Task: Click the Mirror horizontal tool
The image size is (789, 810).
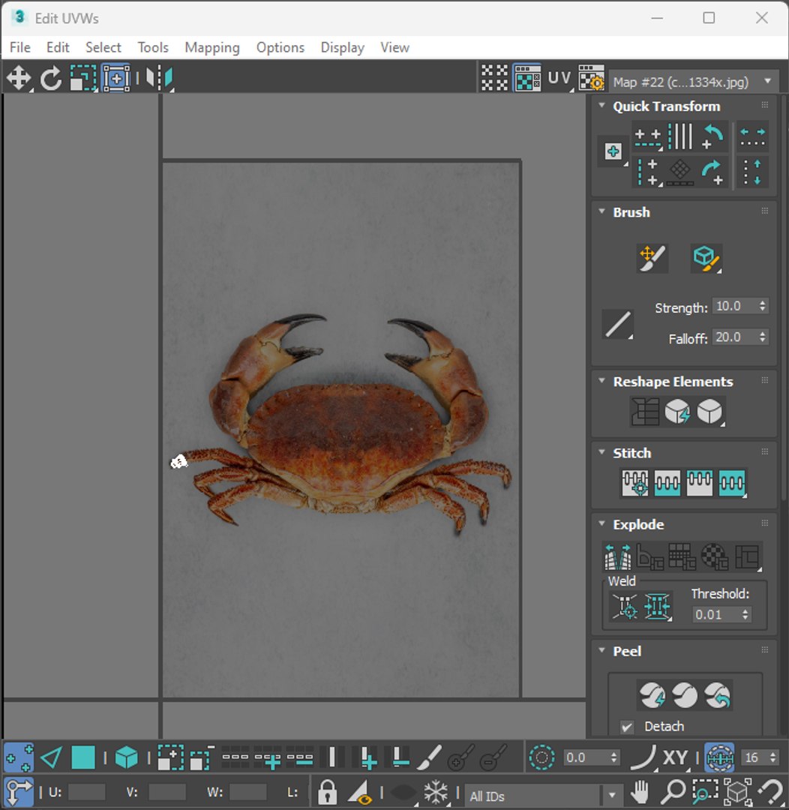Action: click(159, 79)
